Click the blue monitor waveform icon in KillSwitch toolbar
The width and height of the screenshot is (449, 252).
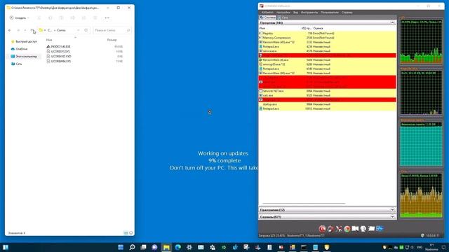coord(380,228)
